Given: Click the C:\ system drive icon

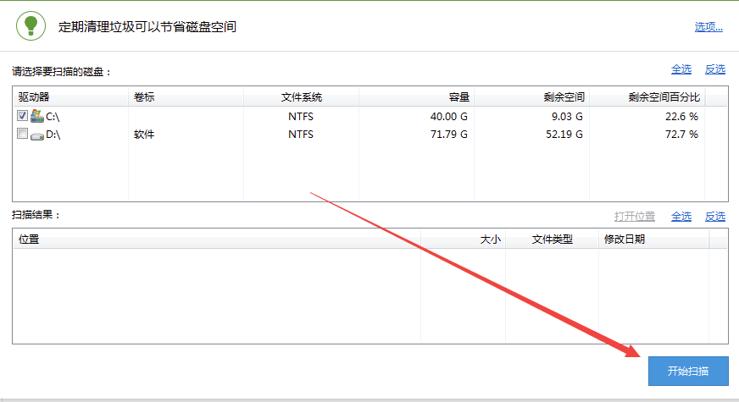Looking at the screenshot, I should coord(36,116).
